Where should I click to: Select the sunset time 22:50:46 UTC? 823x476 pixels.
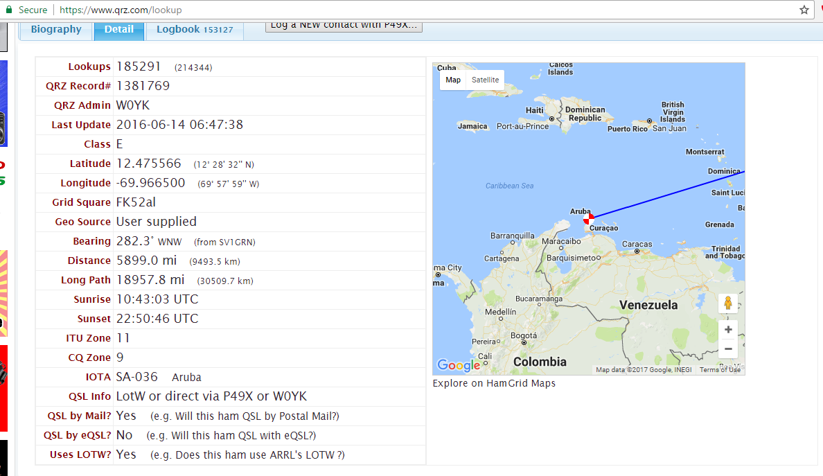pos(157,319)
